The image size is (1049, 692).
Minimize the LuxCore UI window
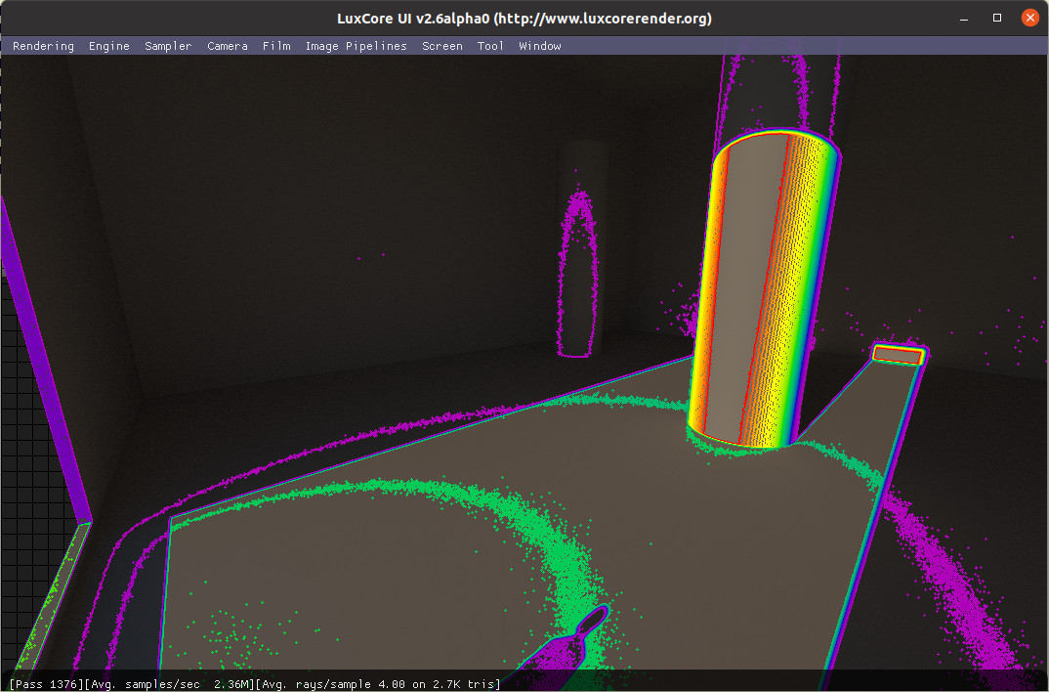tap(965, 18)
